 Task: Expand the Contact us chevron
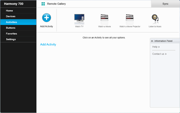tap(166, 54)
